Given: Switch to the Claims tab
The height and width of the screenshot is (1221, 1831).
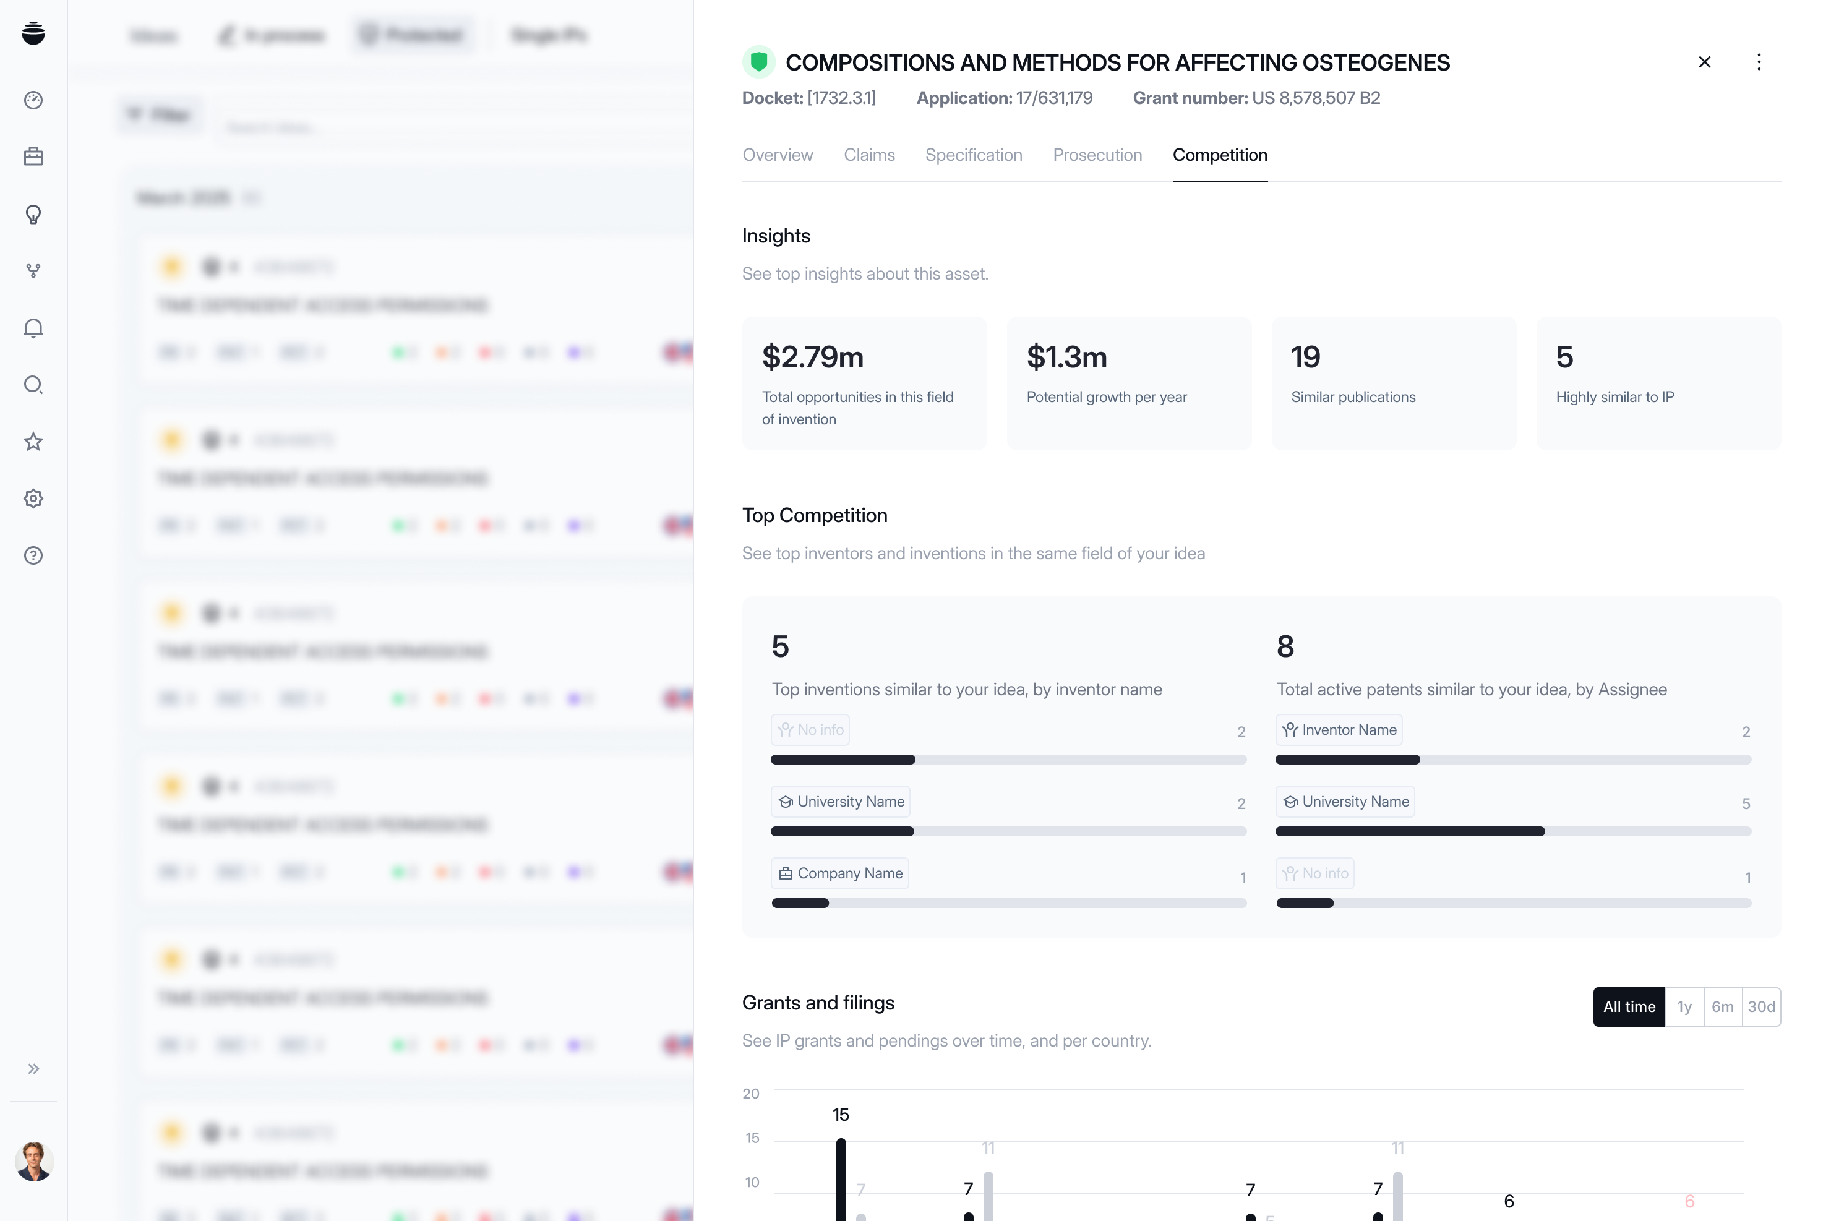Looking at the screenshot, I should 869,155.
